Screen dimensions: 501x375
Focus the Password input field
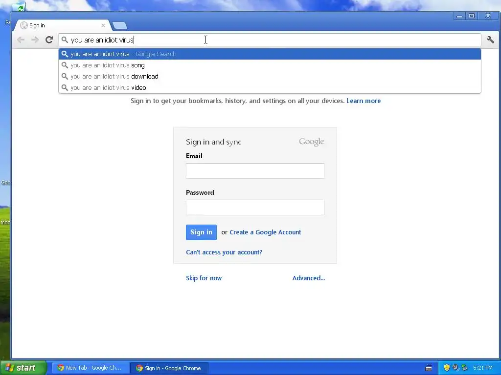pos(255,207)
